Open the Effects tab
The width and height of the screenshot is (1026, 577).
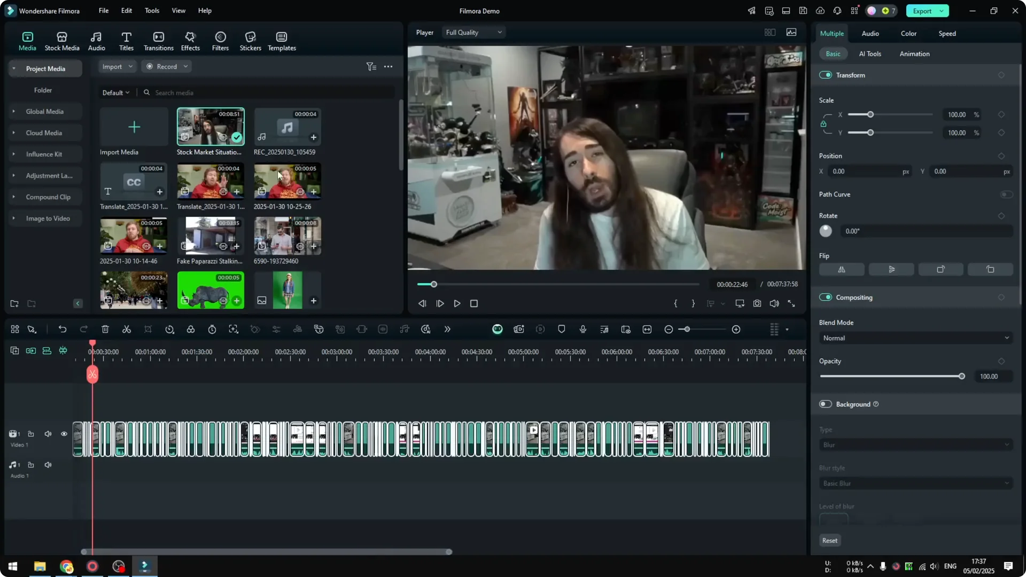coord(190,41)
